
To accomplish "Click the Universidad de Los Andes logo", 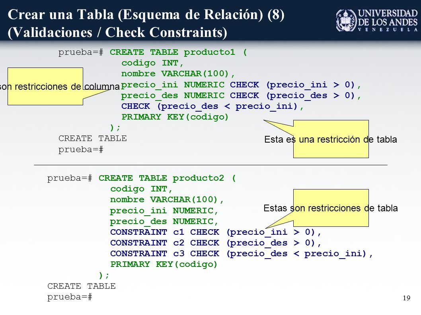I will [x=376, y=21].
